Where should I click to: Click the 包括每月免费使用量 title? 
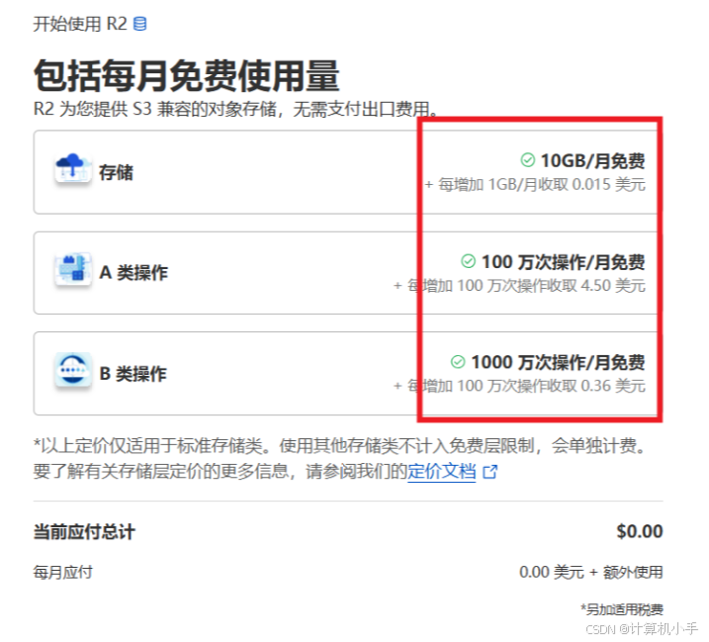(186, 75)
